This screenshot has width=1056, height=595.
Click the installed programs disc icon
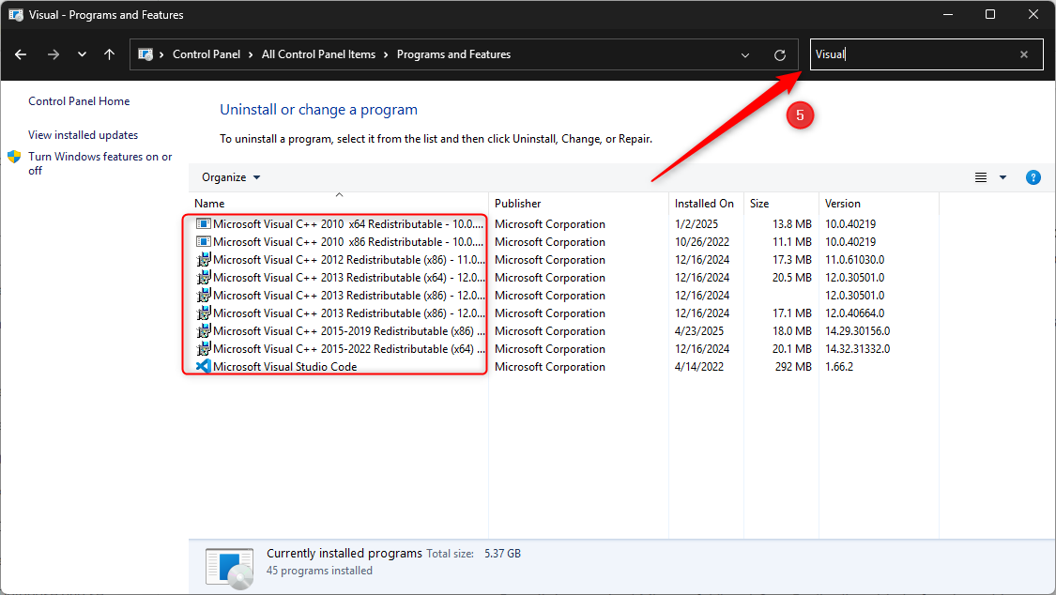[230, 568]
